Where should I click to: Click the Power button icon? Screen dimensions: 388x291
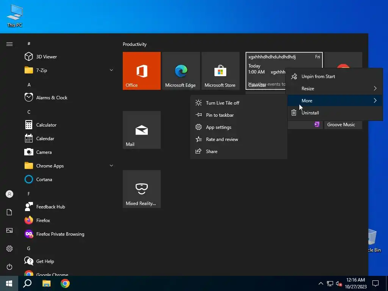pyautogui.click(x=9, y=267)
